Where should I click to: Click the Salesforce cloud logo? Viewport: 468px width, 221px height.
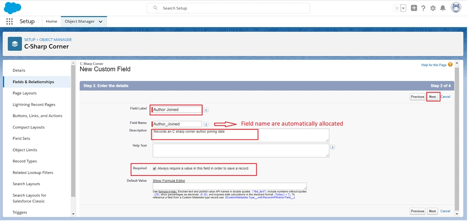(x=12, y=7)
